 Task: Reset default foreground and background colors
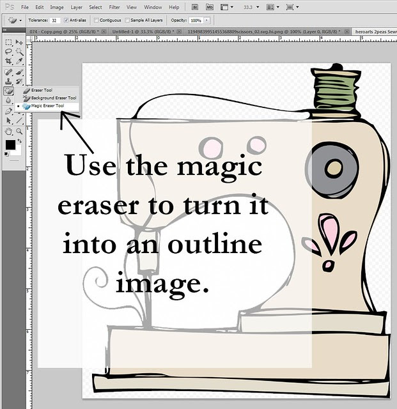coord(6,154)
